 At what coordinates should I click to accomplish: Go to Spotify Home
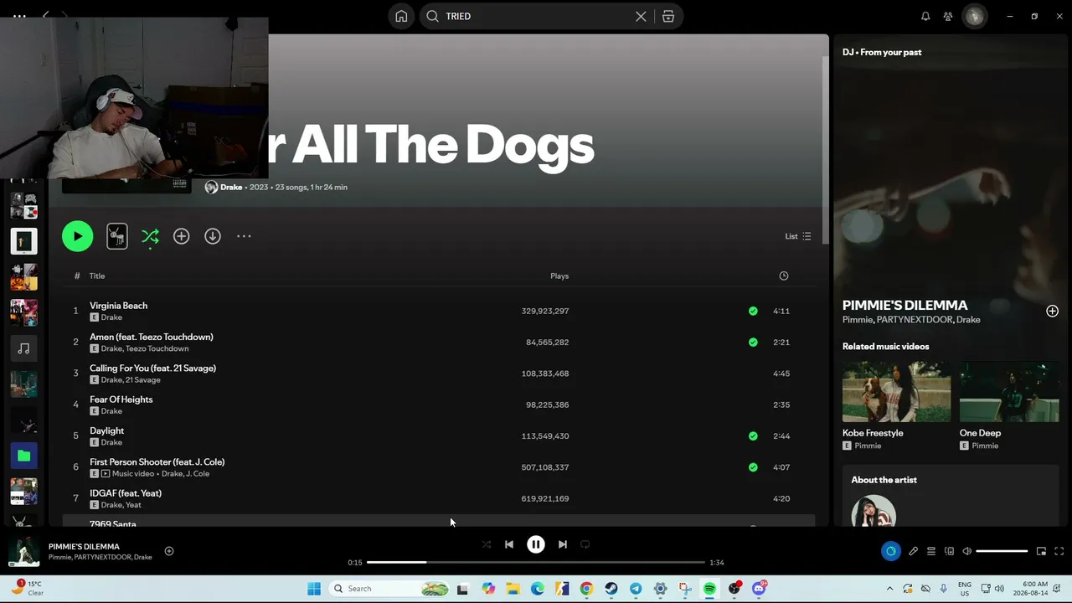point(401,16)
